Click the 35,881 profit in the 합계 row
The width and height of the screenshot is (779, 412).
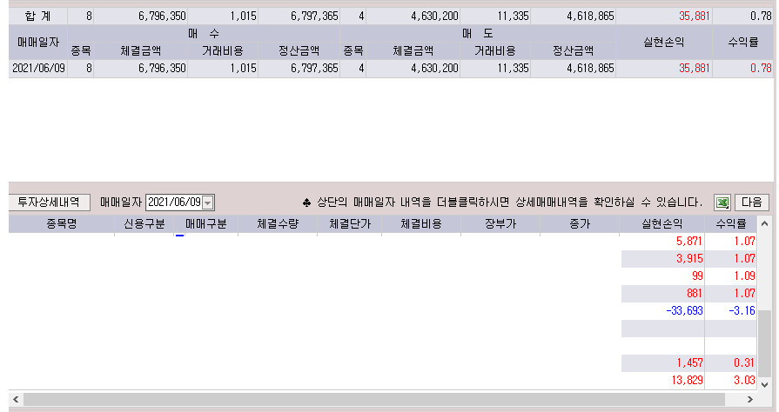[x=664, y=17]
